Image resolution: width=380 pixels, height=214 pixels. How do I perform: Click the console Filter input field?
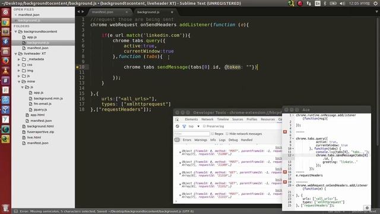[x=192, y=134]
